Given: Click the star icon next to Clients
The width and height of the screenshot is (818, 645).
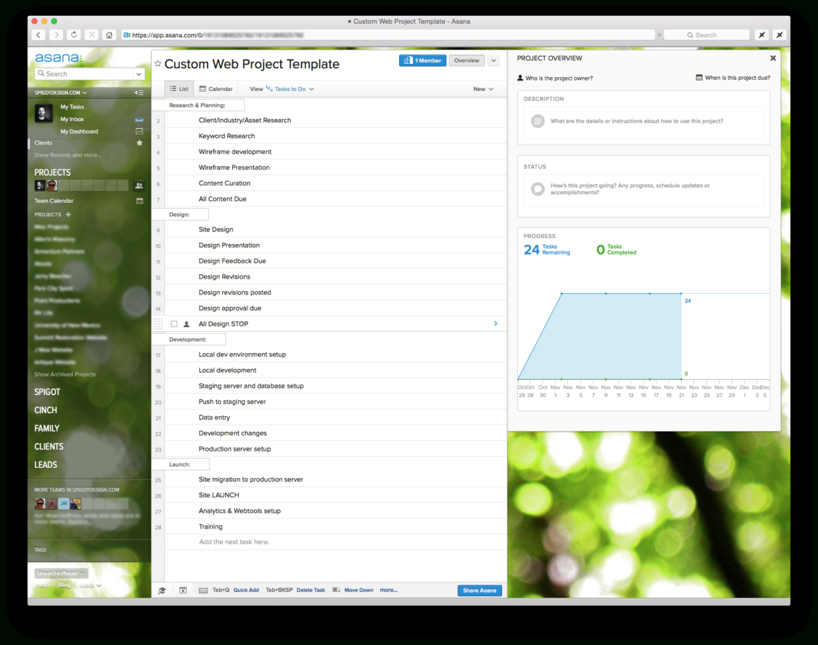Looking at the screenshot, I should (139, 142).
